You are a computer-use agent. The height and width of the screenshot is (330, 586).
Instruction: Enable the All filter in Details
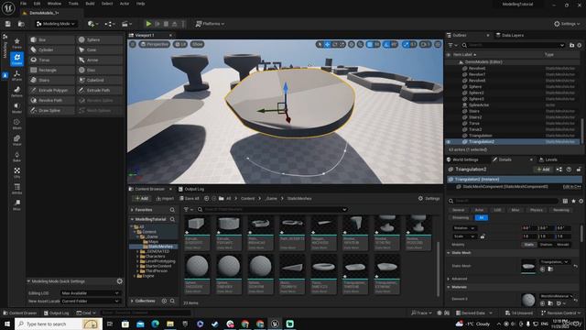pos(482,217)
